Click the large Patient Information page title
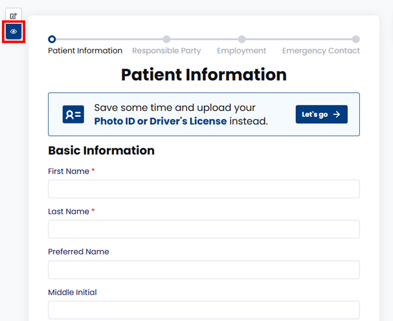This screenshot has height=321, width=393. [x=203, y=74]
